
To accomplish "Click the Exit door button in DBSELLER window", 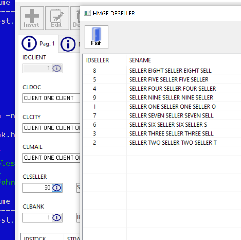I will [96, 37].
